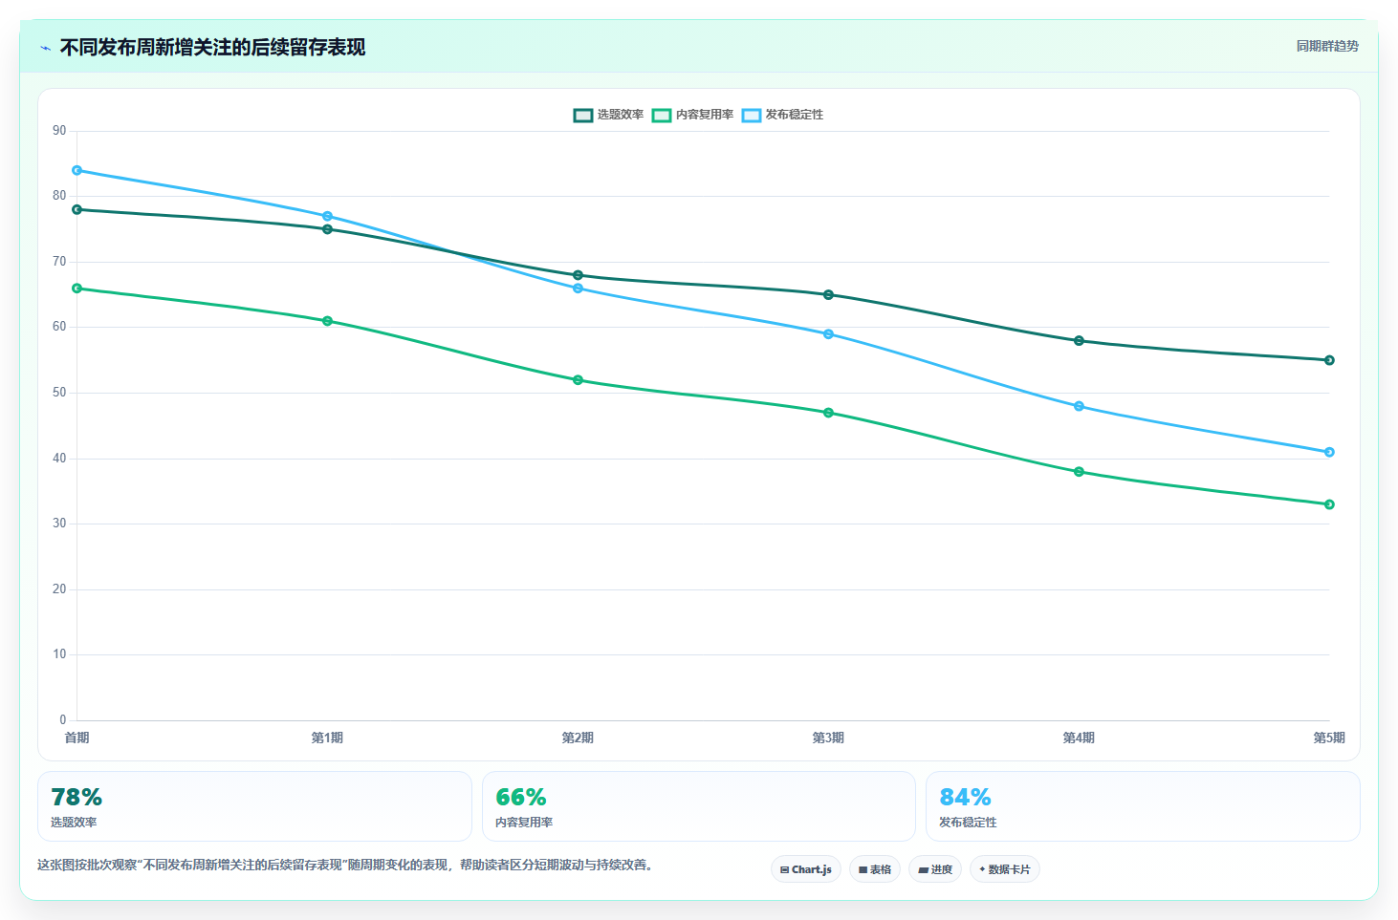The image size is (1398, 920).
Task: Click the lightning icon beside the chart title
Action: [x=45, y=48]
